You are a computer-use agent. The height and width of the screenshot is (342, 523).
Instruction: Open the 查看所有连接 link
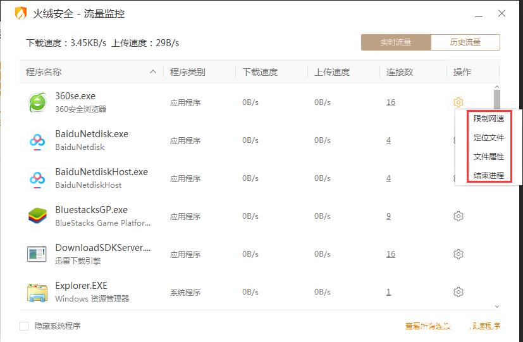[428, 326]
